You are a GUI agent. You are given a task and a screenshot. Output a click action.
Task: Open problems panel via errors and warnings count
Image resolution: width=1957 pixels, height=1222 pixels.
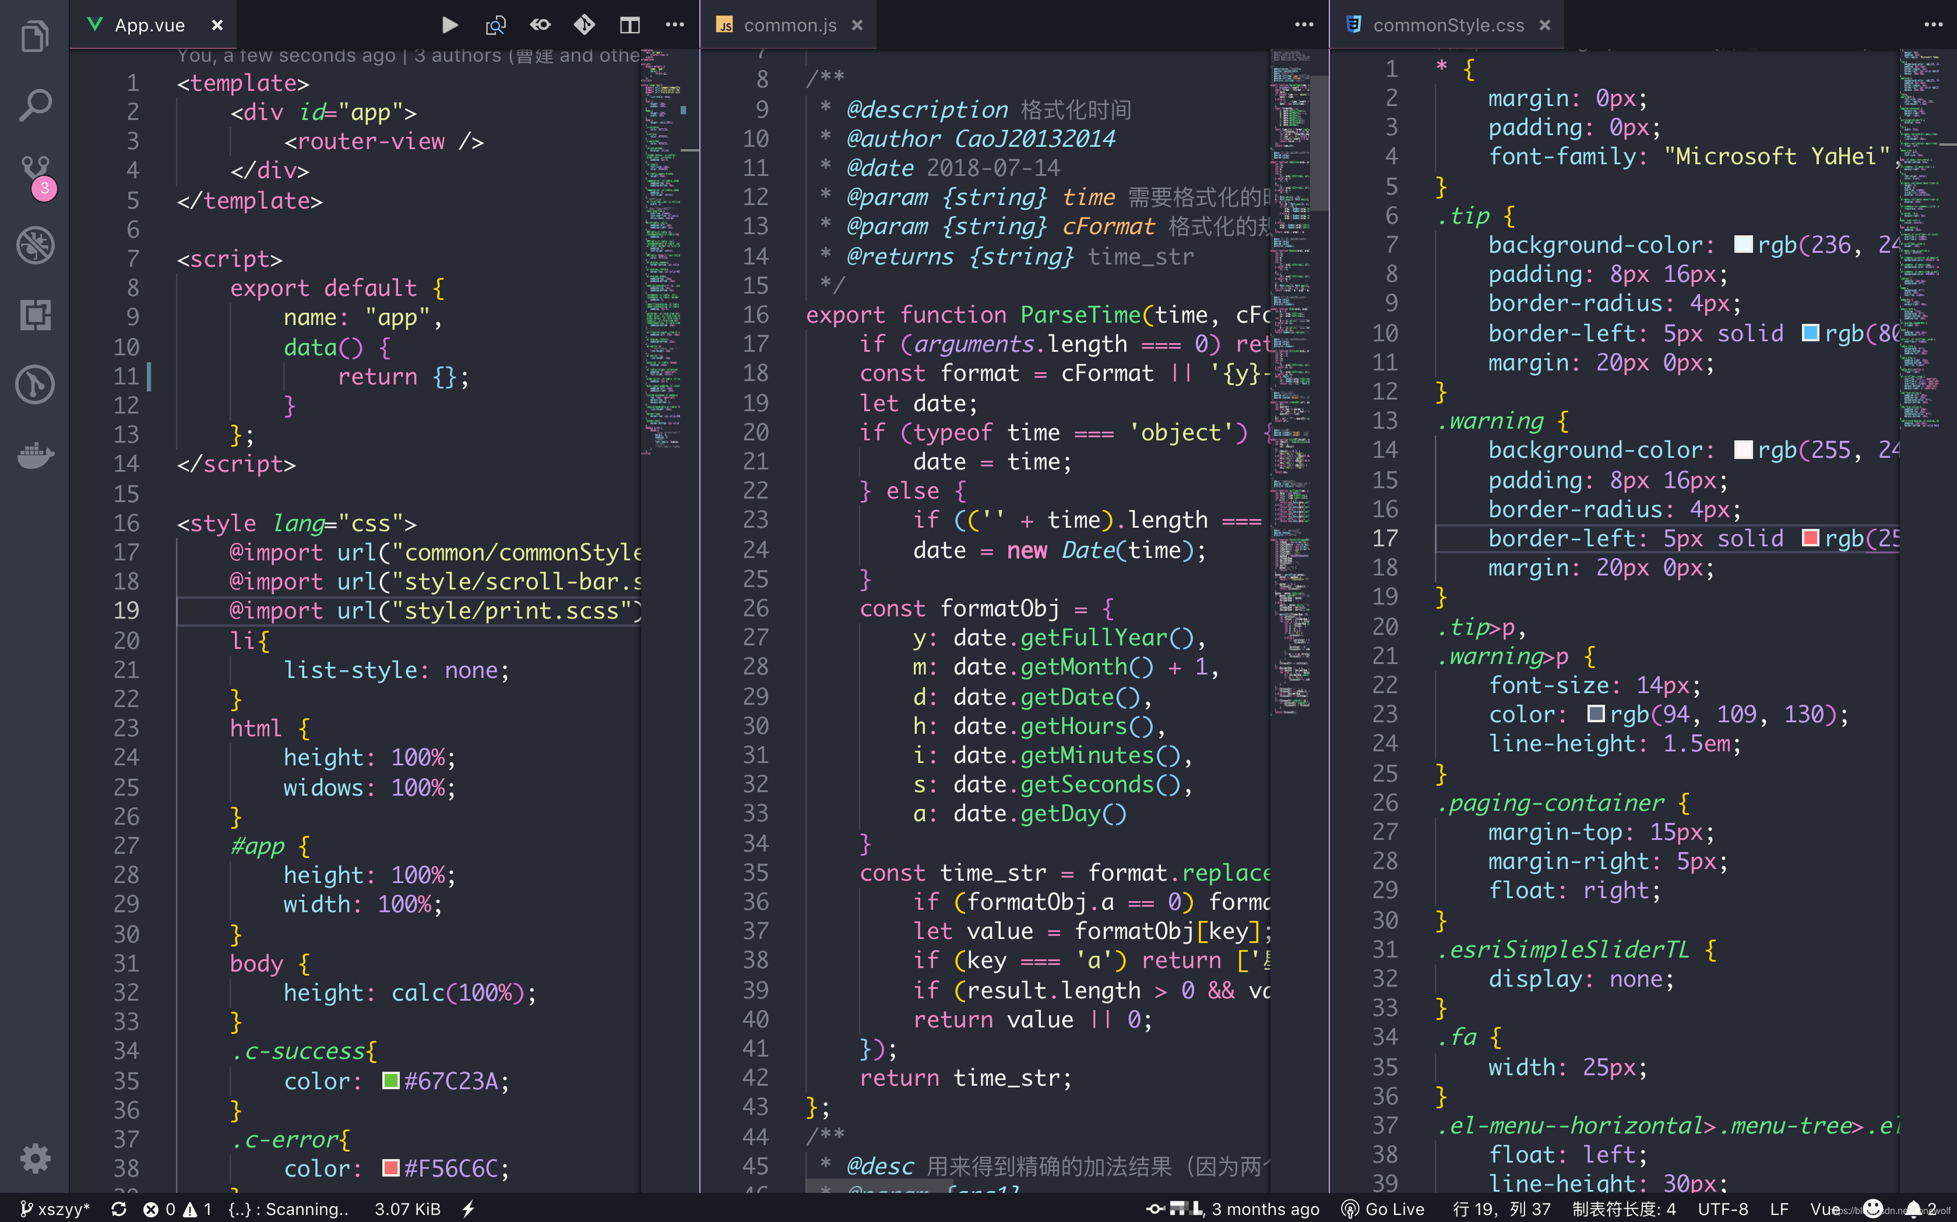177,1209
